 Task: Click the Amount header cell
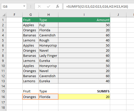84,20
